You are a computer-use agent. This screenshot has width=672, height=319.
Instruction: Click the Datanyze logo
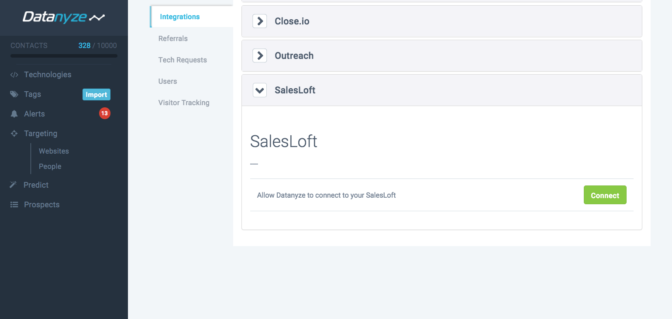point(64,17)
